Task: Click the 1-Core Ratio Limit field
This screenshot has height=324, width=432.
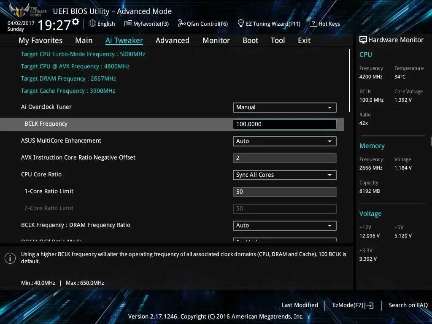Action: tap(284, 192)
